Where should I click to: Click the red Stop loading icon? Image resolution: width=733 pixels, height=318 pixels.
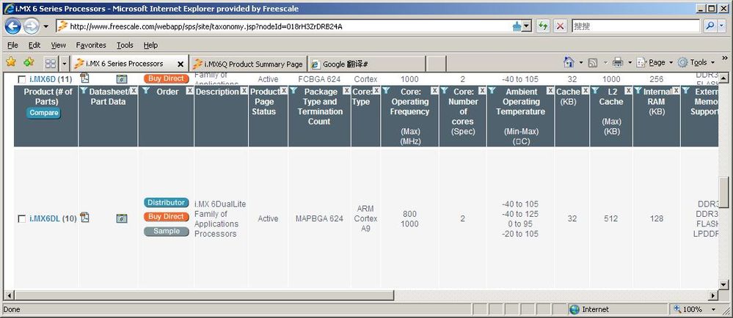(x=561, y=26)
